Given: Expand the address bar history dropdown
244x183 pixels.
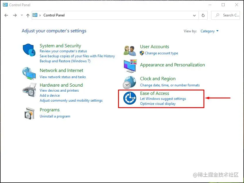Looking at the screenshot, I should [194, 15].
